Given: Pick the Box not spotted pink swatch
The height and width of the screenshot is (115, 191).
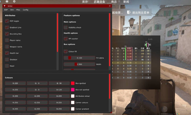Looking at the screenshot, I should (73, 90).
